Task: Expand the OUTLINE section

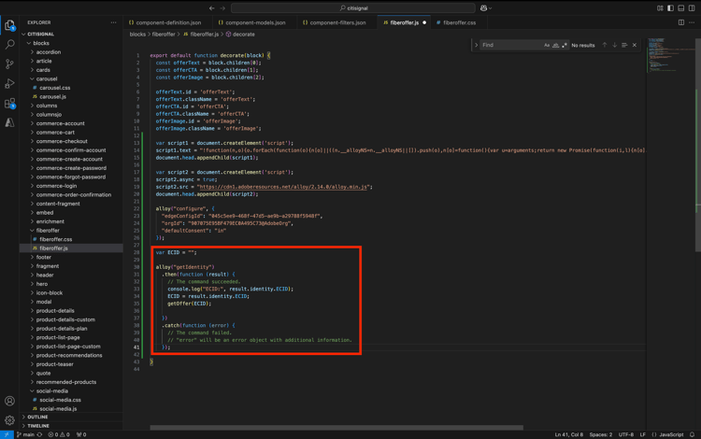Action: click(x=37, y=418)
